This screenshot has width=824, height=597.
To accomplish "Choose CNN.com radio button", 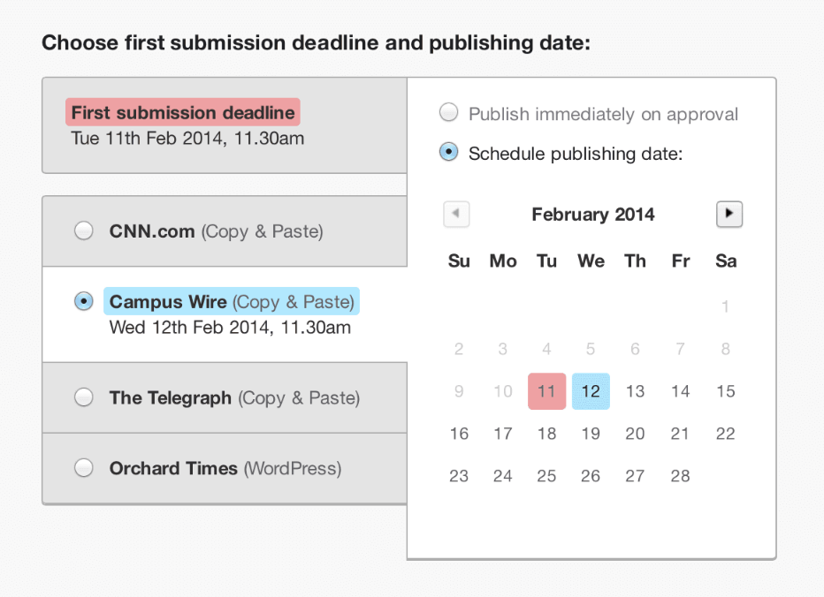I will pos(84,230).
